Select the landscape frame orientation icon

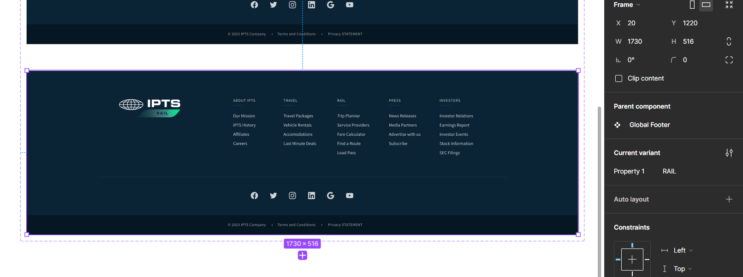point(706,5)
